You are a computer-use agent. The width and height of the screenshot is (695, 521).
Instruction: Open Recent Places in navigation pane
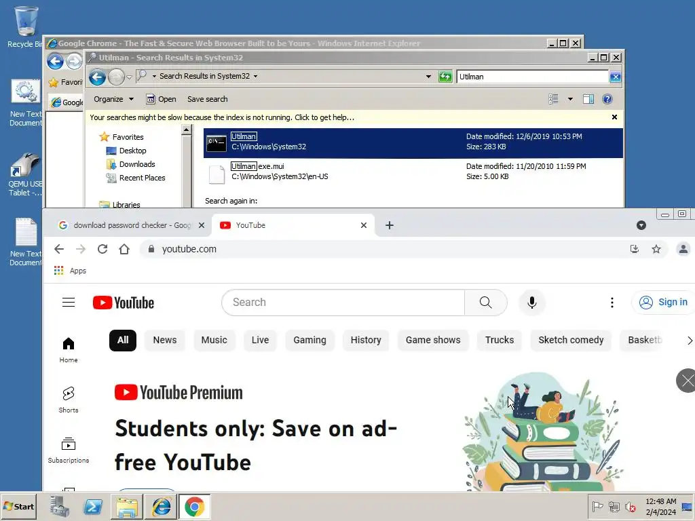pyautogui.click(x=136, y=178)
